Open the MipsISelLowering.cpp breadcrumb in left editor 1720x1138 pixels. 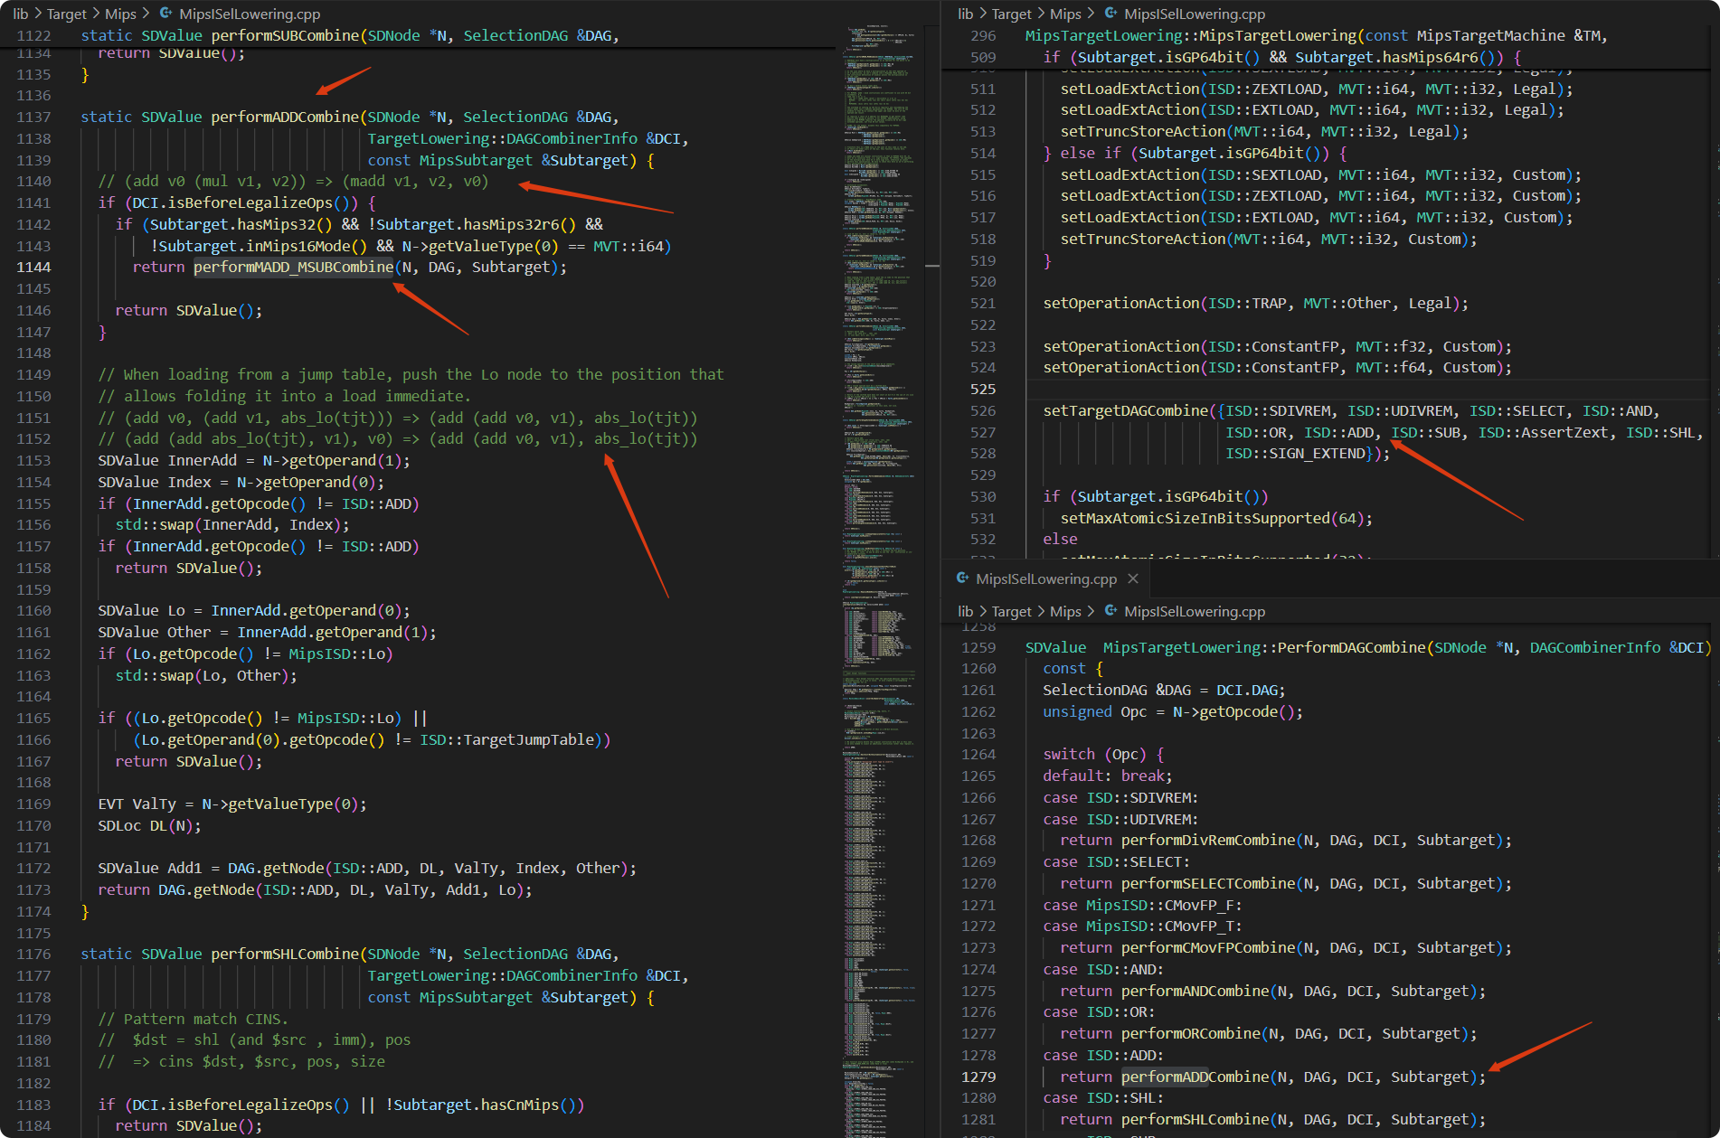click(250, 14)
